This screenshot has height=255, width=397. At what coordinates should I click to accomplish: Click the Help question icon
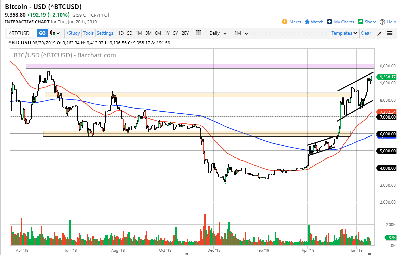point(382,22)
